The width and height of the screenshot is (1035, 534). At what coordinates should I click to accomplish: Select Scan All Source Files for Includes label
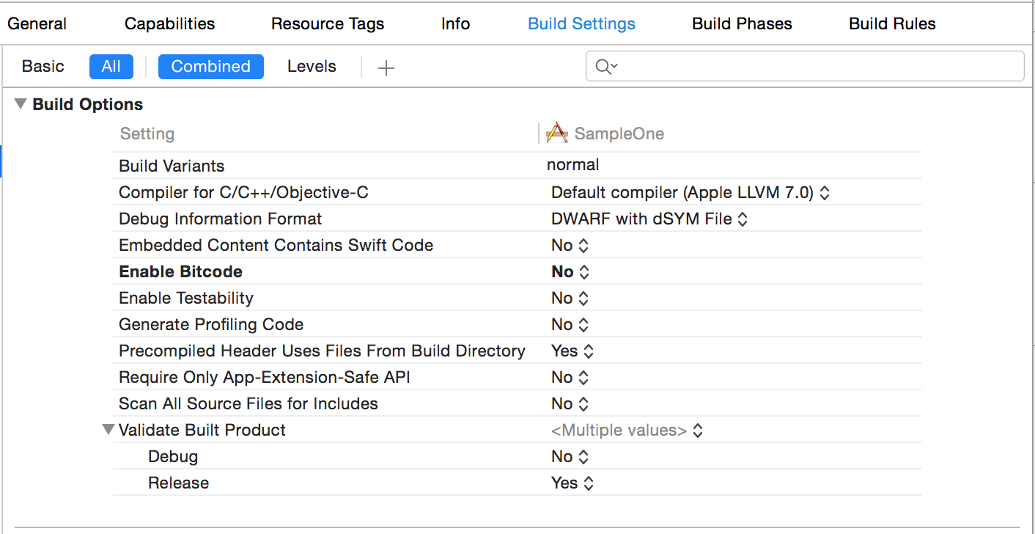(x=248, y=404)
